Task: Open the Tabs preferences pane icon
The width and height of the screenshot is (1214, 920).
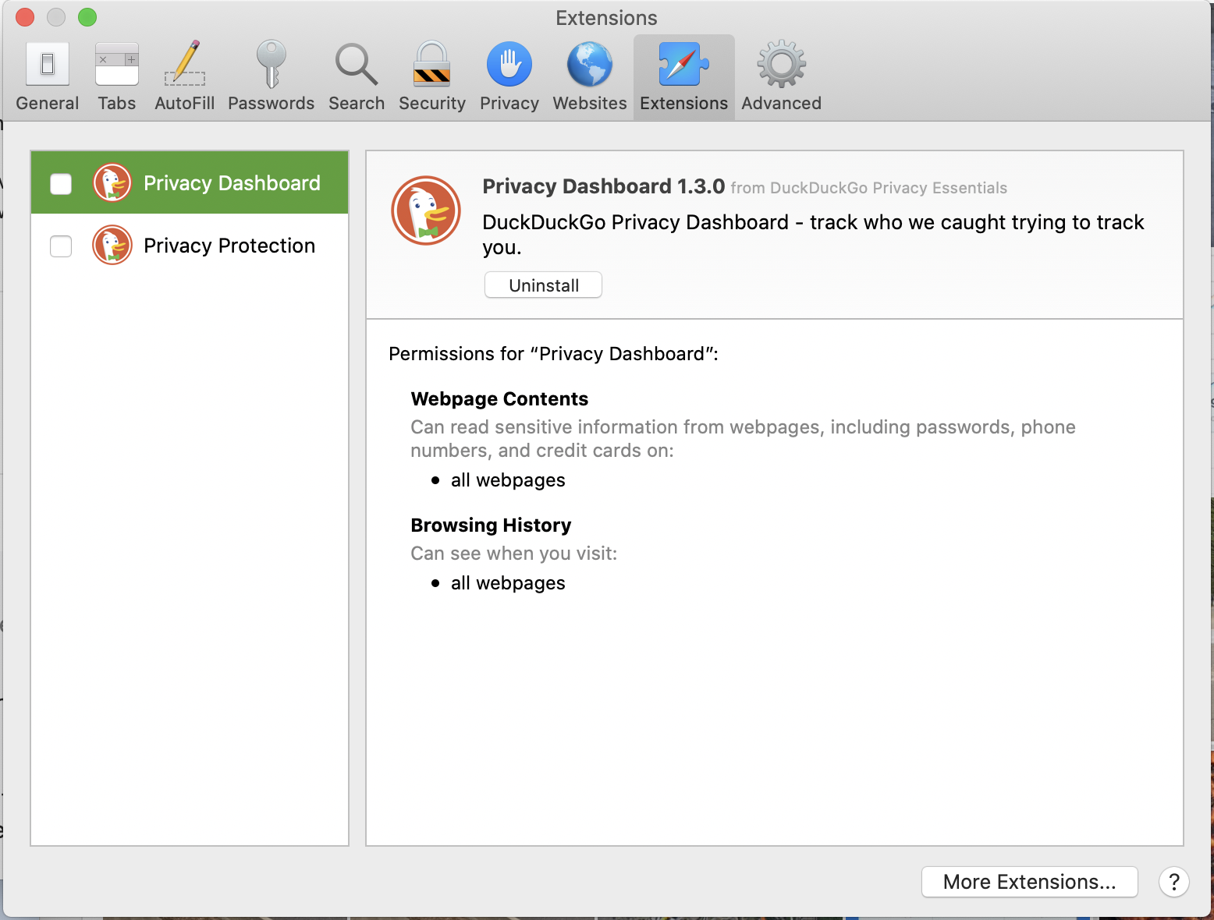Action: pos(117,64)
